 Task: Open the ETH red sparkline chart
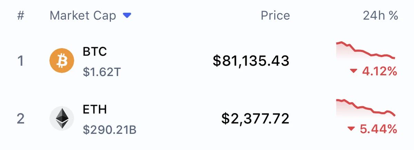(x=366, y=109)
